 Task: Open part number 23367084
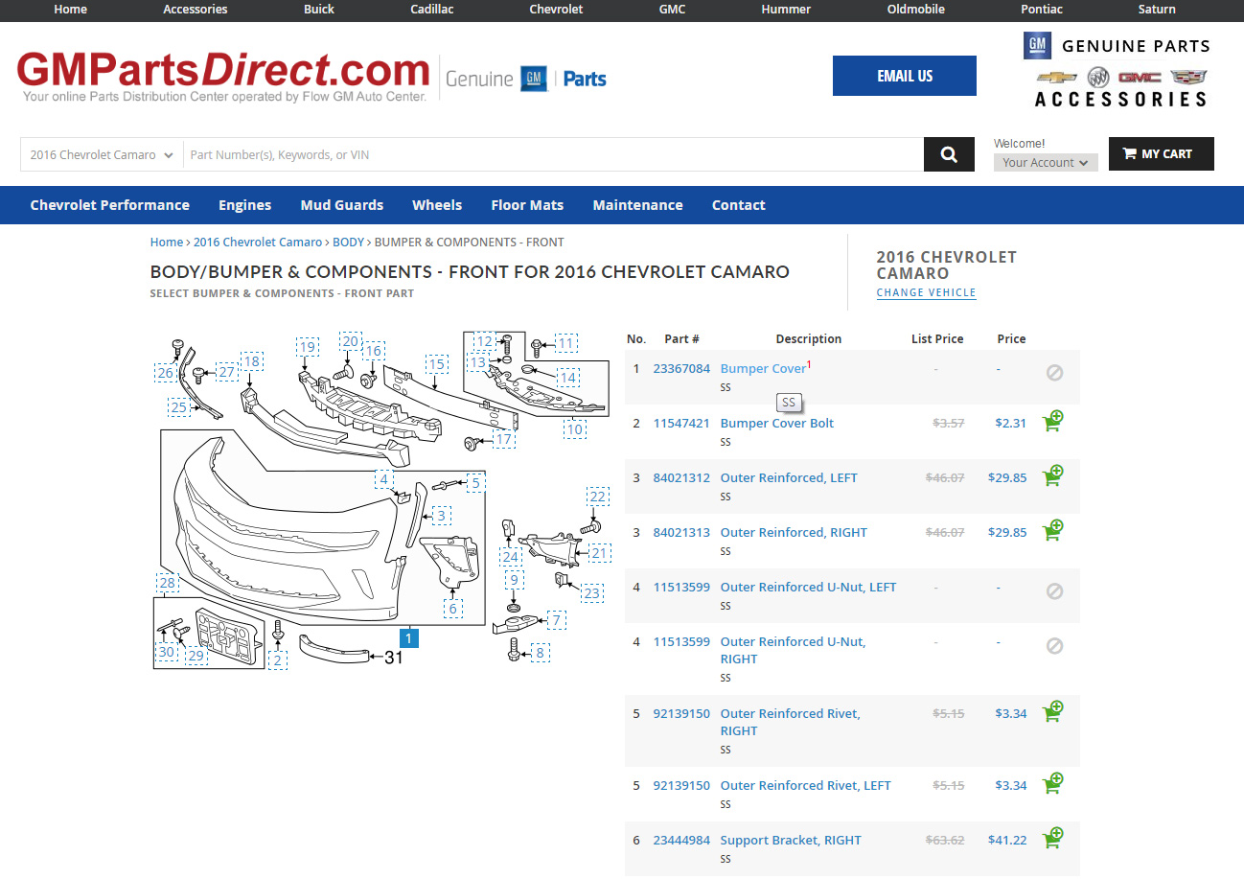point(681,369)
